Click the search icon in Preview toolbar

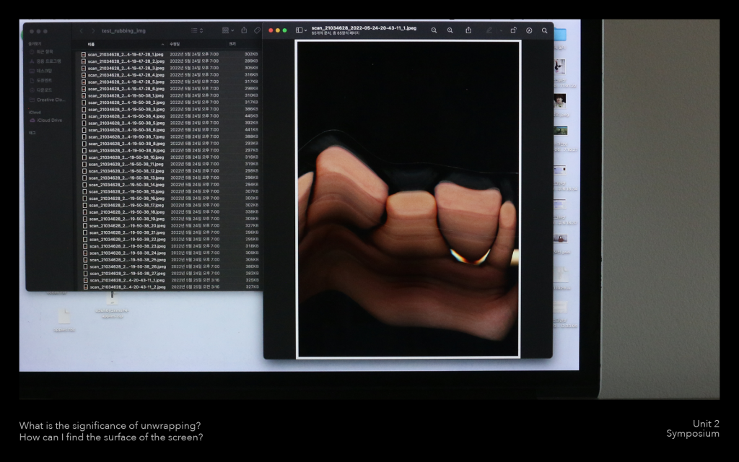[x=544, y=30]
